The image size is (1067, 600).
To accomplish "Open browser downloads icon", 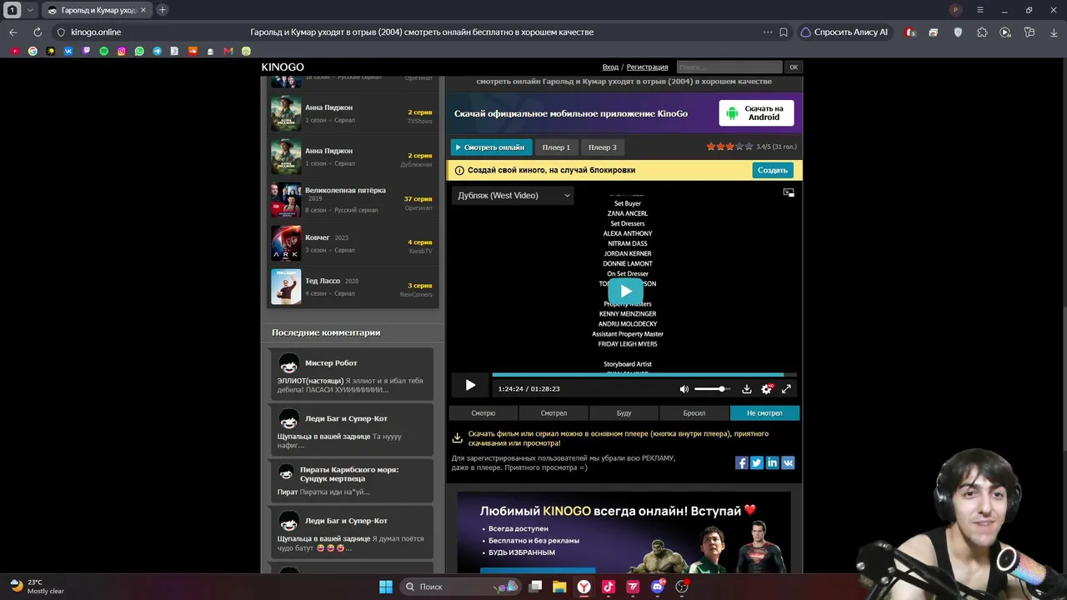I will pyautogui.click(x=1053, y=32).
